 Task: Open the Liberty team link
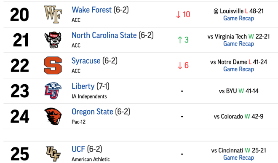click(x=83, y=86)
